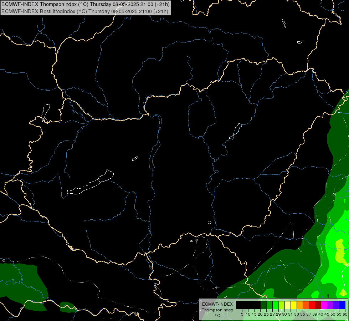This screenshot has height=321, width=349.
Task: Click the Lake Balaton outline on the map
Action: pos(90,183)
